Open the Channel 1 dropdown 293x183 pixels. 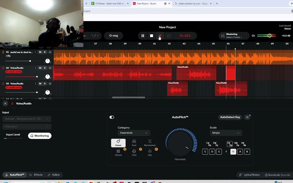(x=27, y=126)
